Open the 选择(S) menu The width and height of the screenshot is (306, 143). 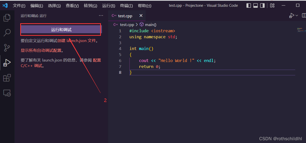pos(54,5)
